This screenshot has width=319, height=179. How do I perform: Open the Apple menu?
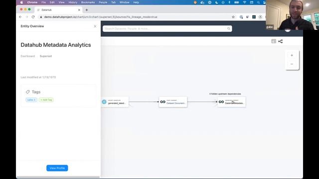click(x=21, y=2)
